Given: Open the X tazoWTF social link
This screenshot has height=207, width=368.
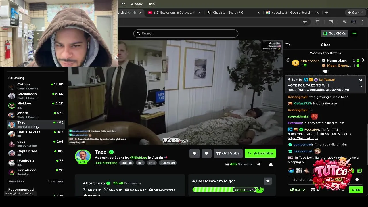Looking at the screenshot, I should click(92, 190).
